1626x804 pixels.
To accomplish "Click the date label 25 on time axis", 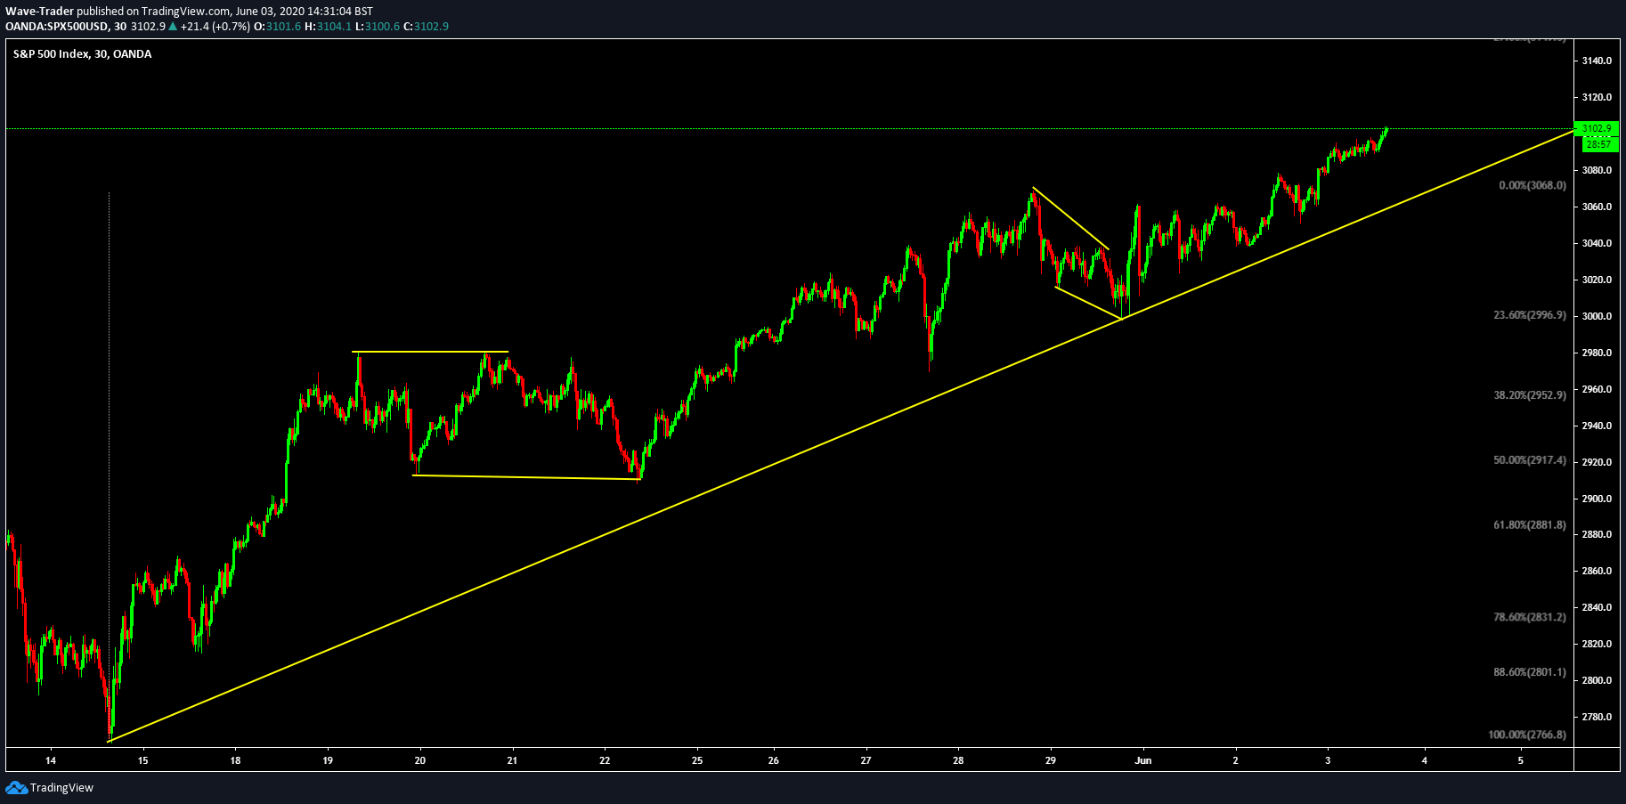I will (697, 760).
